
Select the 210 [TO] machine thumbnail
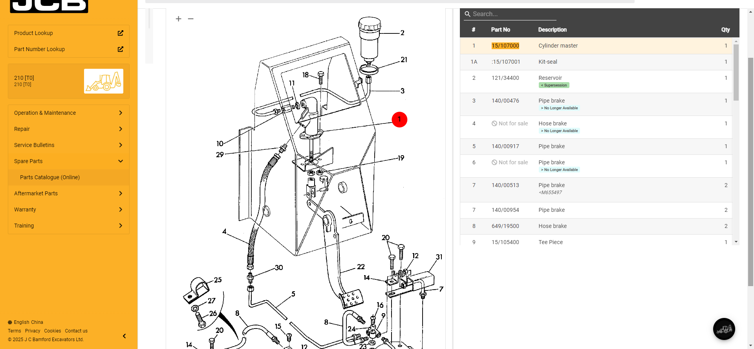click(x=104, y=81)
